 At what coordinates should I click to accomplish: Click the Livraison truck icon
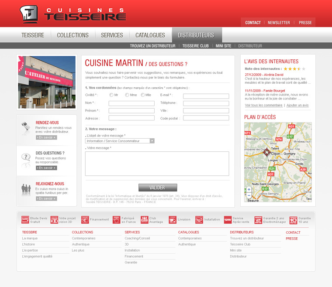coord(173,220)
